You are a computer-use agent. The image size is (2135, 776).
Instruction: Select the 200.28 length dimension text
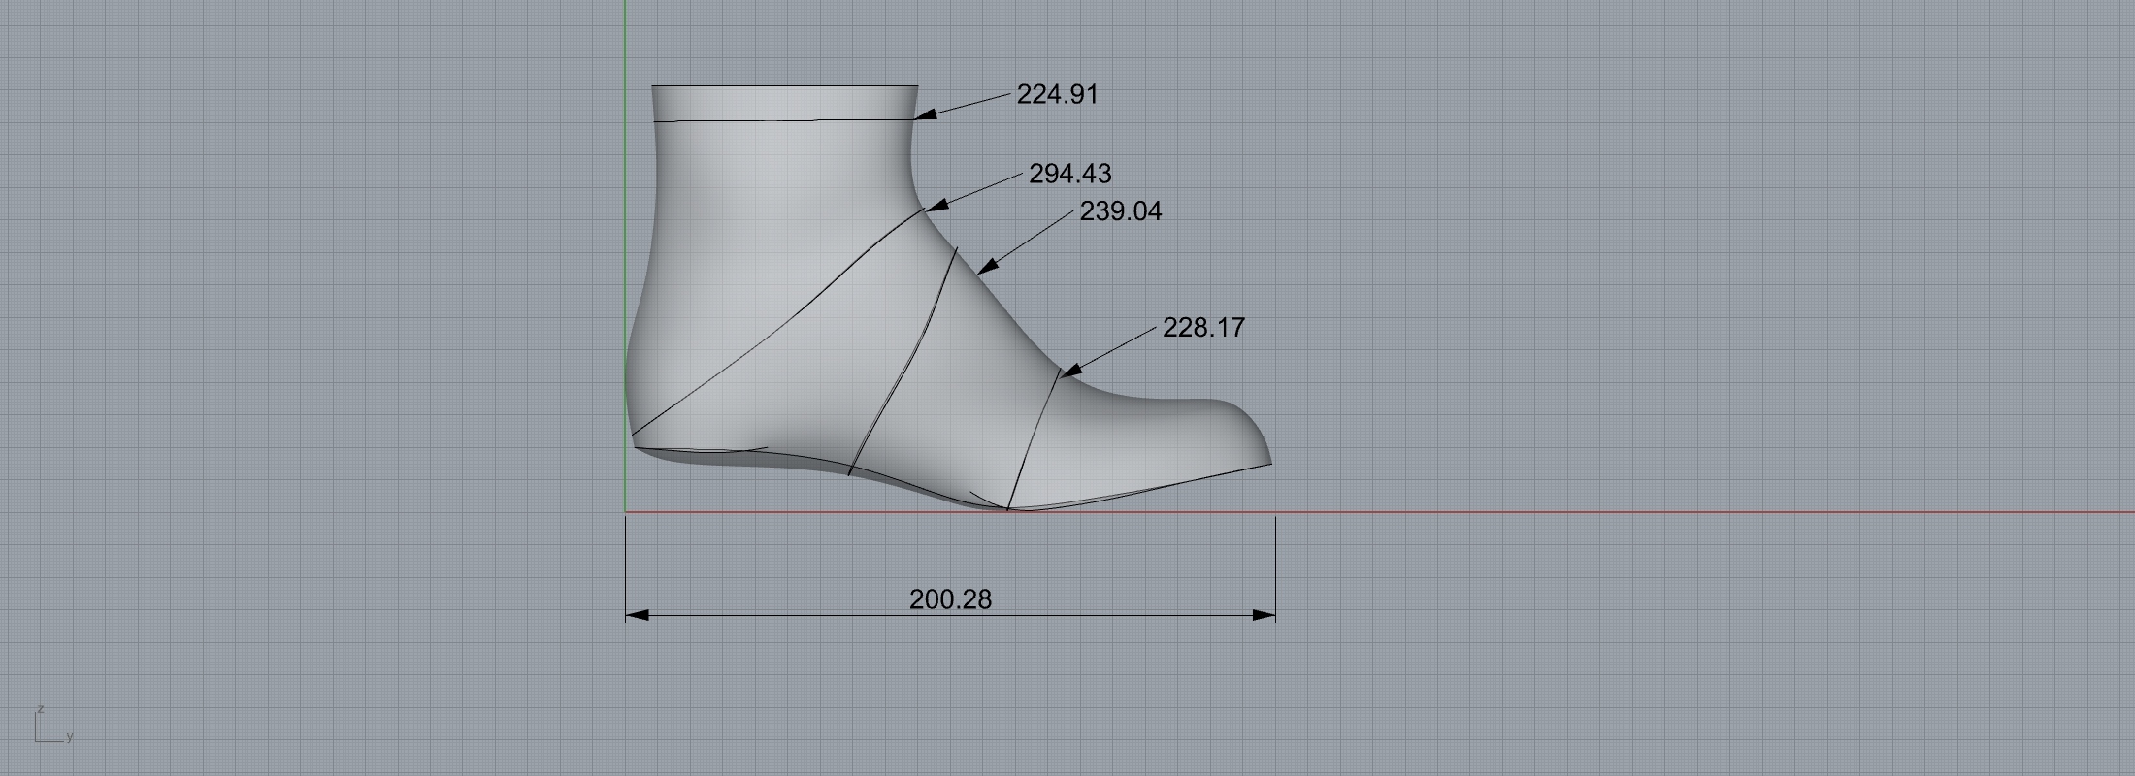tap(950, 599)
